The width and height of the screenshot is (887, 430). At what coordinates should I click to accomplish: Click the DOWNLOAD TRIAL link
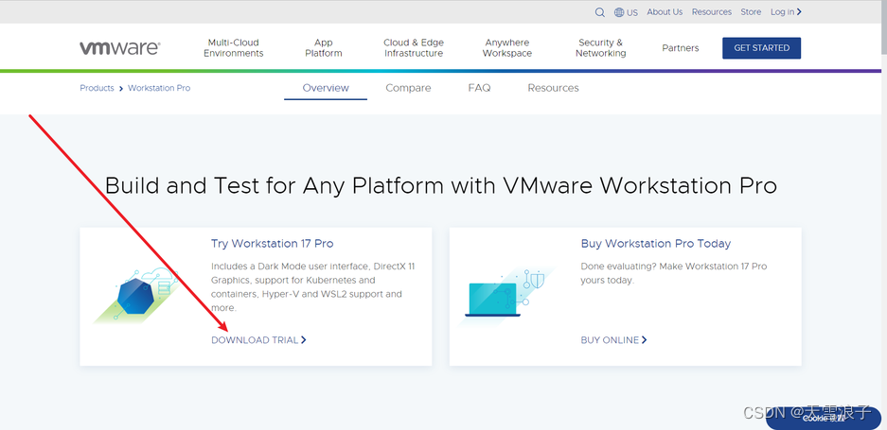[x=258, y=340]
